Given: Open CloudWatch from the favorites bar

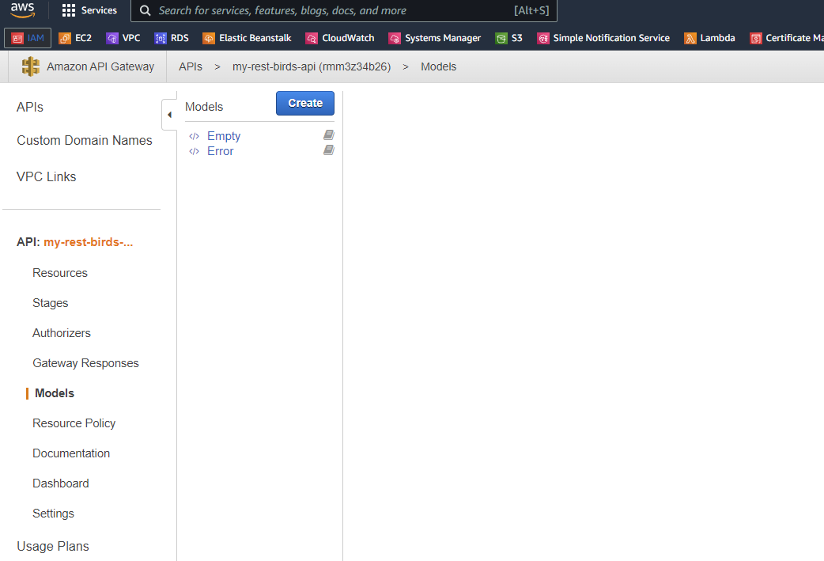Looking at the screenshot, I should [x=340, y=38].
